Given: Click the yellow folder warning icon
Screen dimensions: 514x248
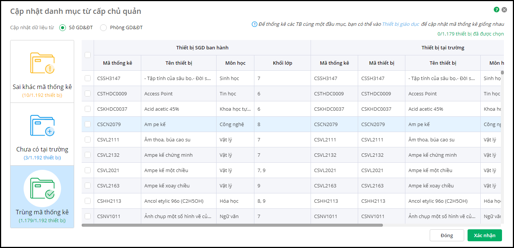Looking at the screenshot, I should pos(42,64).
